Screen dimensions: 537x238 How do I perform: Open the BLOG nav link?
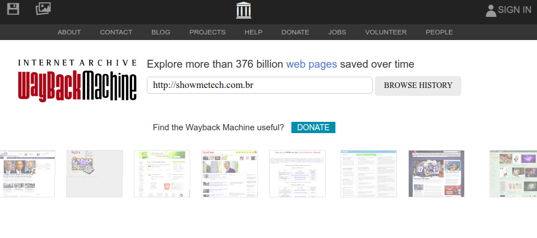pyautogui.click(x=160, y=32)
